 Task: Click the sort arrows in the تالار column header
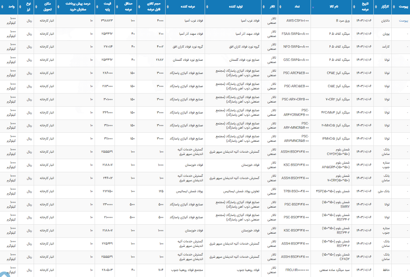coord(264,7)
